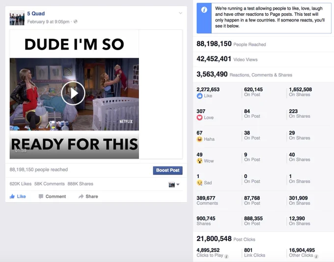Screen dimensions: 334x262
Task: Click the 223 On Shares love value
Action: tap(293, 111)
